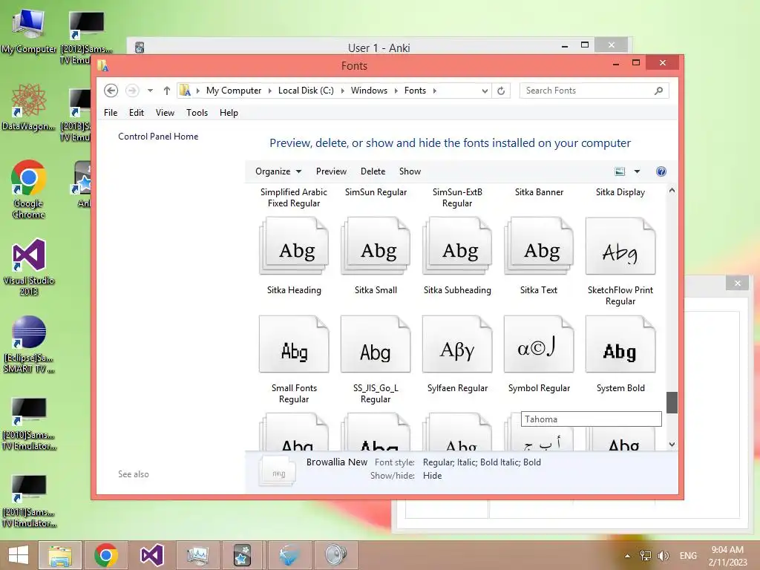Screen dimensions: 760x570
Task: Open the Help menu
Action: pyautogui.click(x=229, y=113)
